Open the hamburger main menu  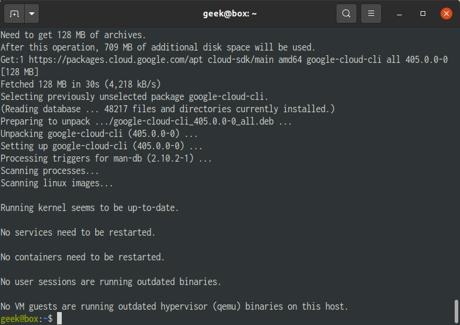[x=371, y=14]
